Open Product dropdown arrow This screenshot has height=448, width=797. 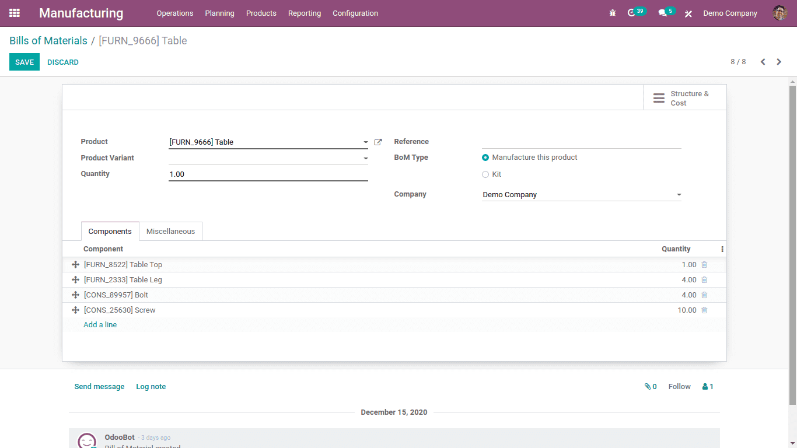coord(366,142)
